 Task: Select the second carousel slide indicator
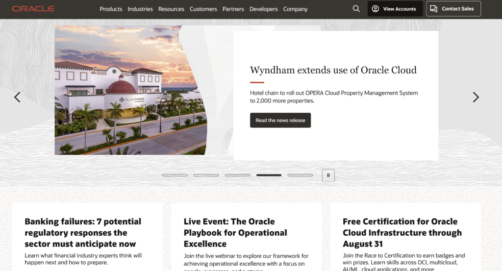coord(206,175)
